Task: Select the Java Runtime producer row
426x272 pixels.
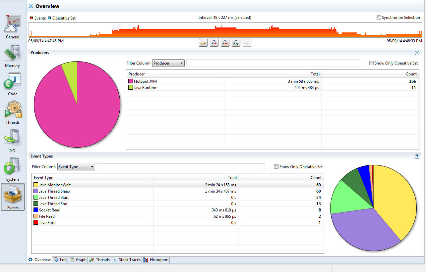Action: pyautogui.click(x=272, y=88)
